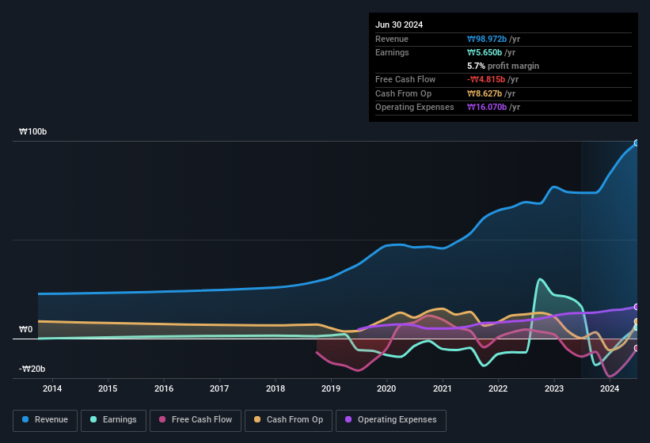Click the 2024 x-axis label
The image size is (650, 443).
pos(610,388)
